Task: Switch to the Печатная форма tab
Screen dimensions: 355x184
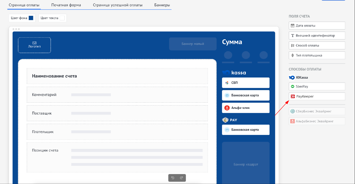Action: [x=66, y=5]
